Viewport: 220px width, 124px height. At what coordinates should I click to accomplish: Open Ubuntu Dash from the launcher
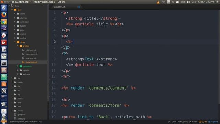(x=4, y=8)
